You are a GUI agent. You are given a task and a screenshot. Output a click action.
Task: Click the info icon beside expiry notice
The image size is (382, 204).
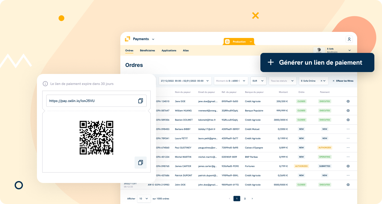point(45,84)
